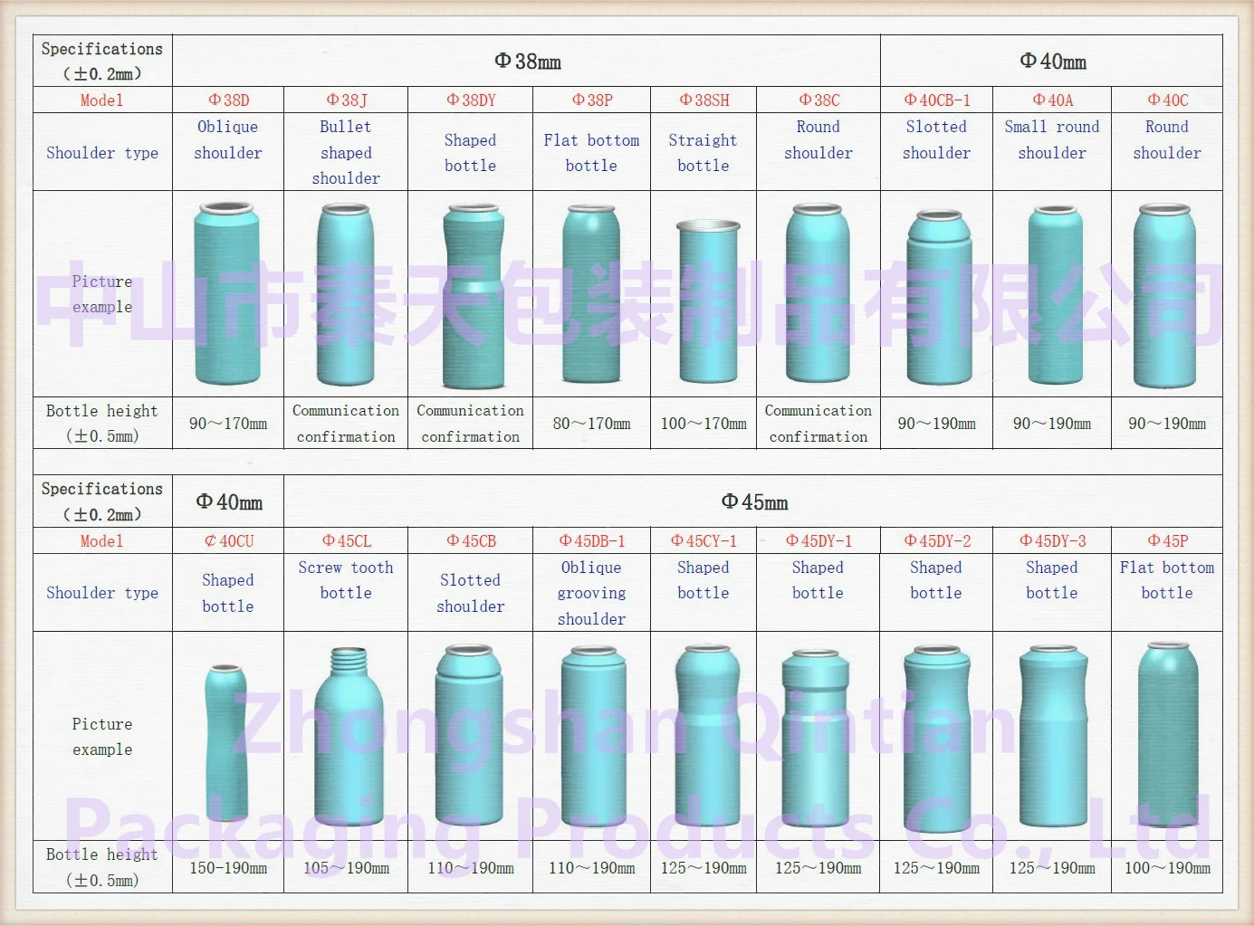Image resolution: width=1254 pixels, height=926 pixels.
Task: Select the "Bullet shaped shoulder" text
Action: coord(346,152)
